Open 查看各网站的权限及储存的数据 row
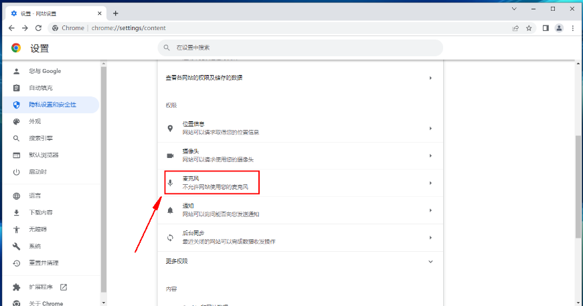Screen dimensions: 583x306 click(301, 78)
